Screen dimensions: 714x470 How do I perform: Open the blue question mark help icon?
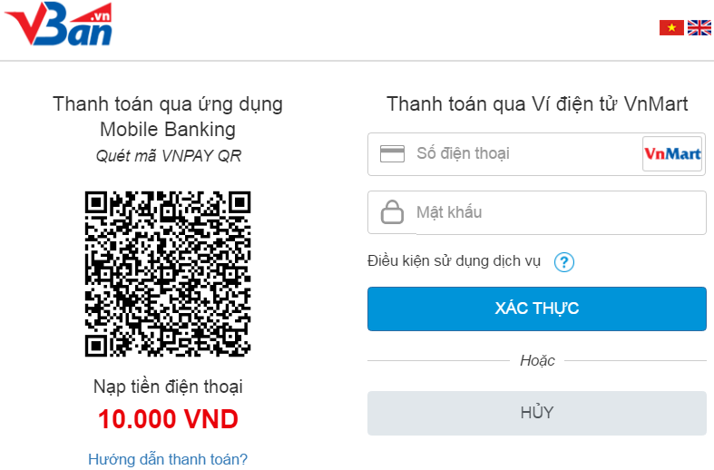pyautogui.click(x=563, y=262)
